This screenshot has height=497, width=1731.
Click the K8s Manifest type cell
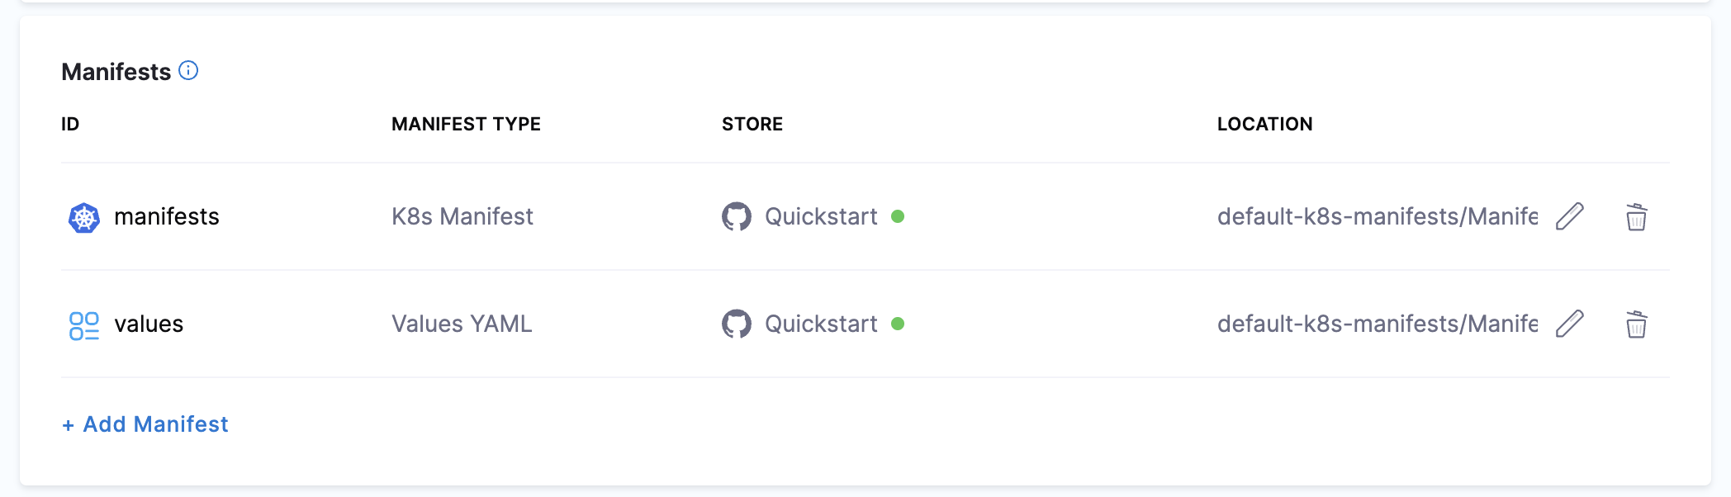coord(462,216)
